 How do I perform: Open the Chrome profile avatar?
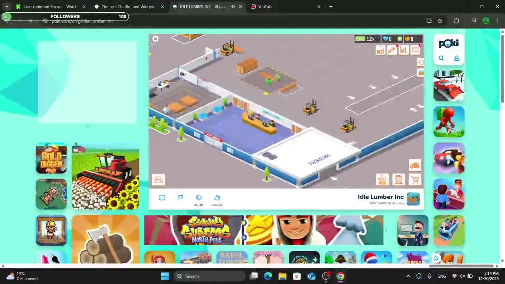point(486,21)
